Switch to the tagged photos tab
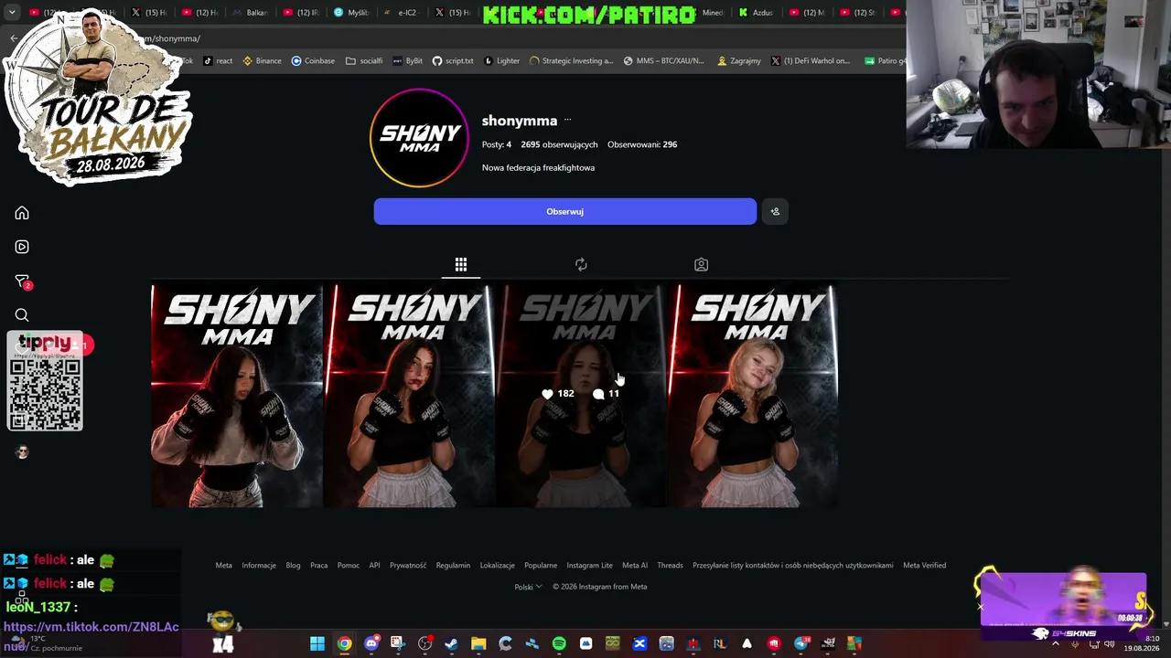The image size is (1171, 658). tap(701, 265)
